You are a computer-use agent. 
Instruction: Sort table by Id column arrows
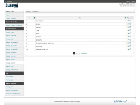coord(34,18)
